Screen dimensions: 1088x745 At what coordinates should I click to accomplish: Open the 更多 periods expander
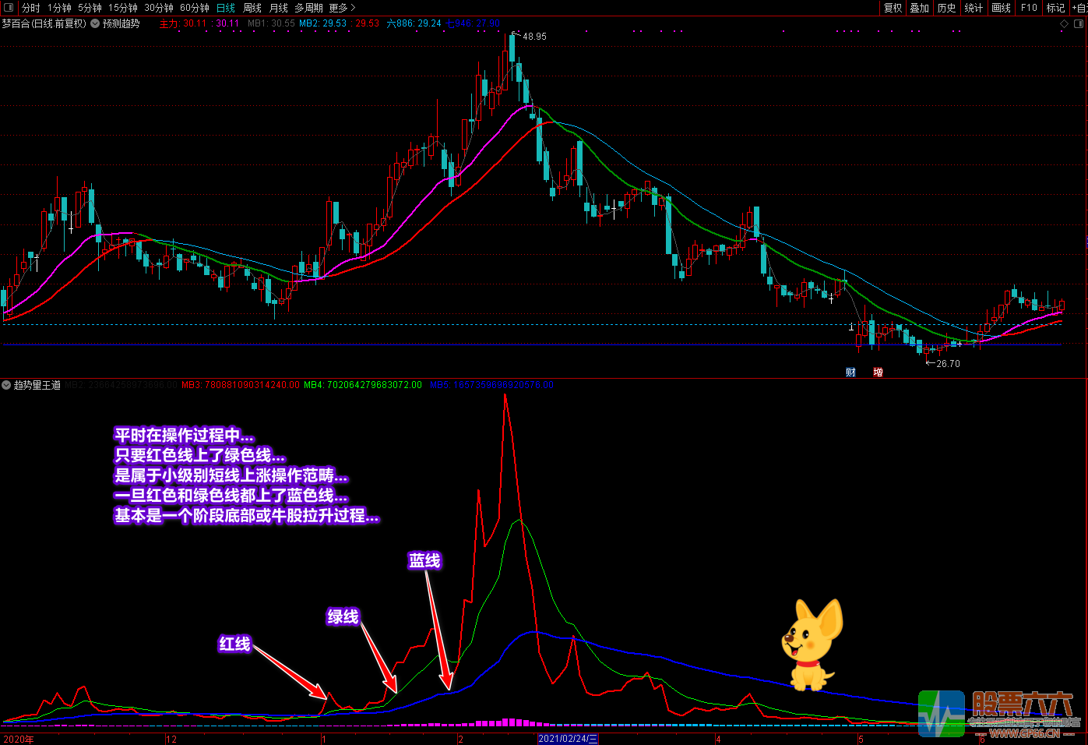(342, 8)
